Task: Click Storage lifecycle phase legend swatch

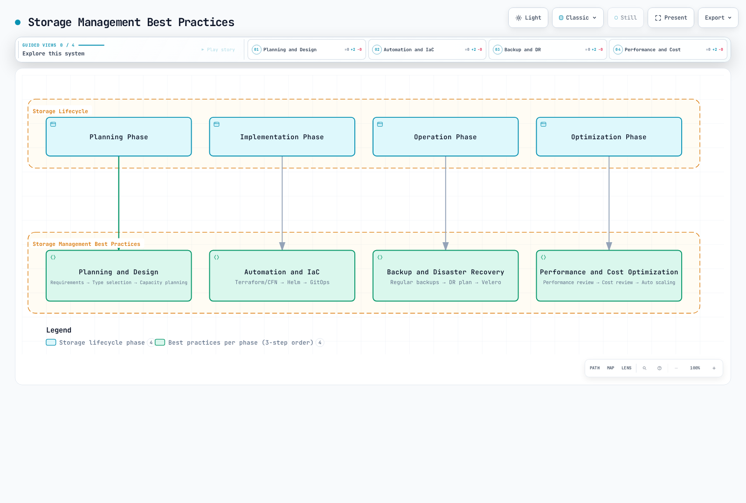Action: (51, 342)
